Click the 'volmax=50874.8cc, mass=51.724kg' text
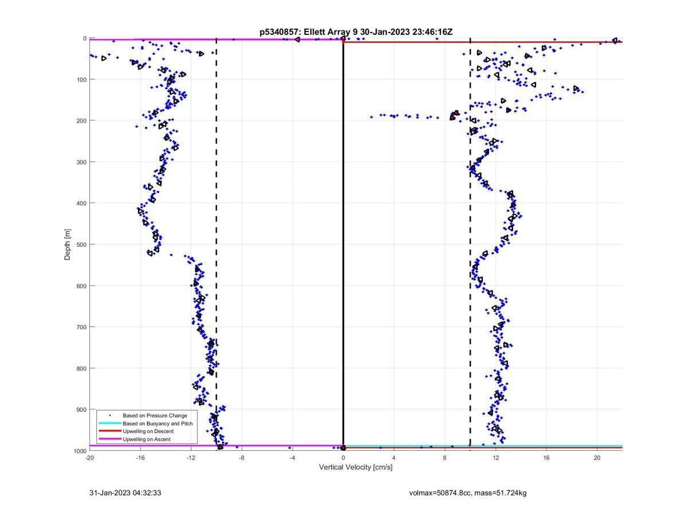Image resolution: width=688 pixels, height=507 pixels. (x=468, y=493)
